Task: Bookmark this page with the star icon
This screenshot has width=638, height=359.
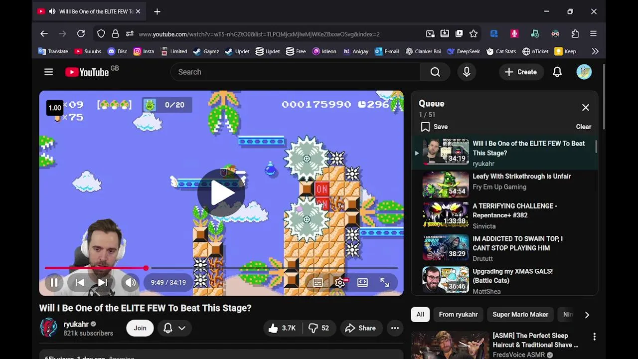Action: (x=474, y=34)
